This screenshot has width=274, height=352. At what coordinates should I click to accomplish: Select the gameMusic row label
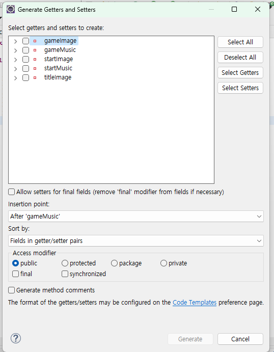point(60,50)
